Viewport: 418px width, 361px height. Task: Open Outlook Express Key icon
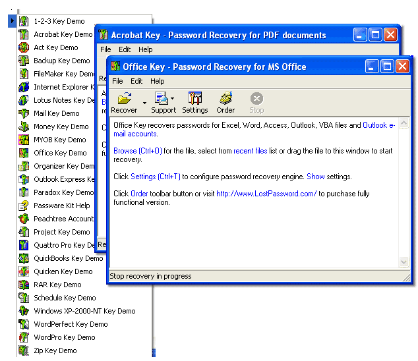pyautogui.click(x=24, y=179)
